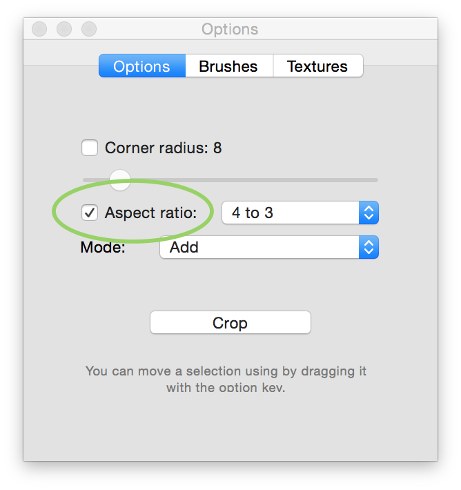
Task: Click the Aspect ratio label text
Action: click(x=150, y=213)
